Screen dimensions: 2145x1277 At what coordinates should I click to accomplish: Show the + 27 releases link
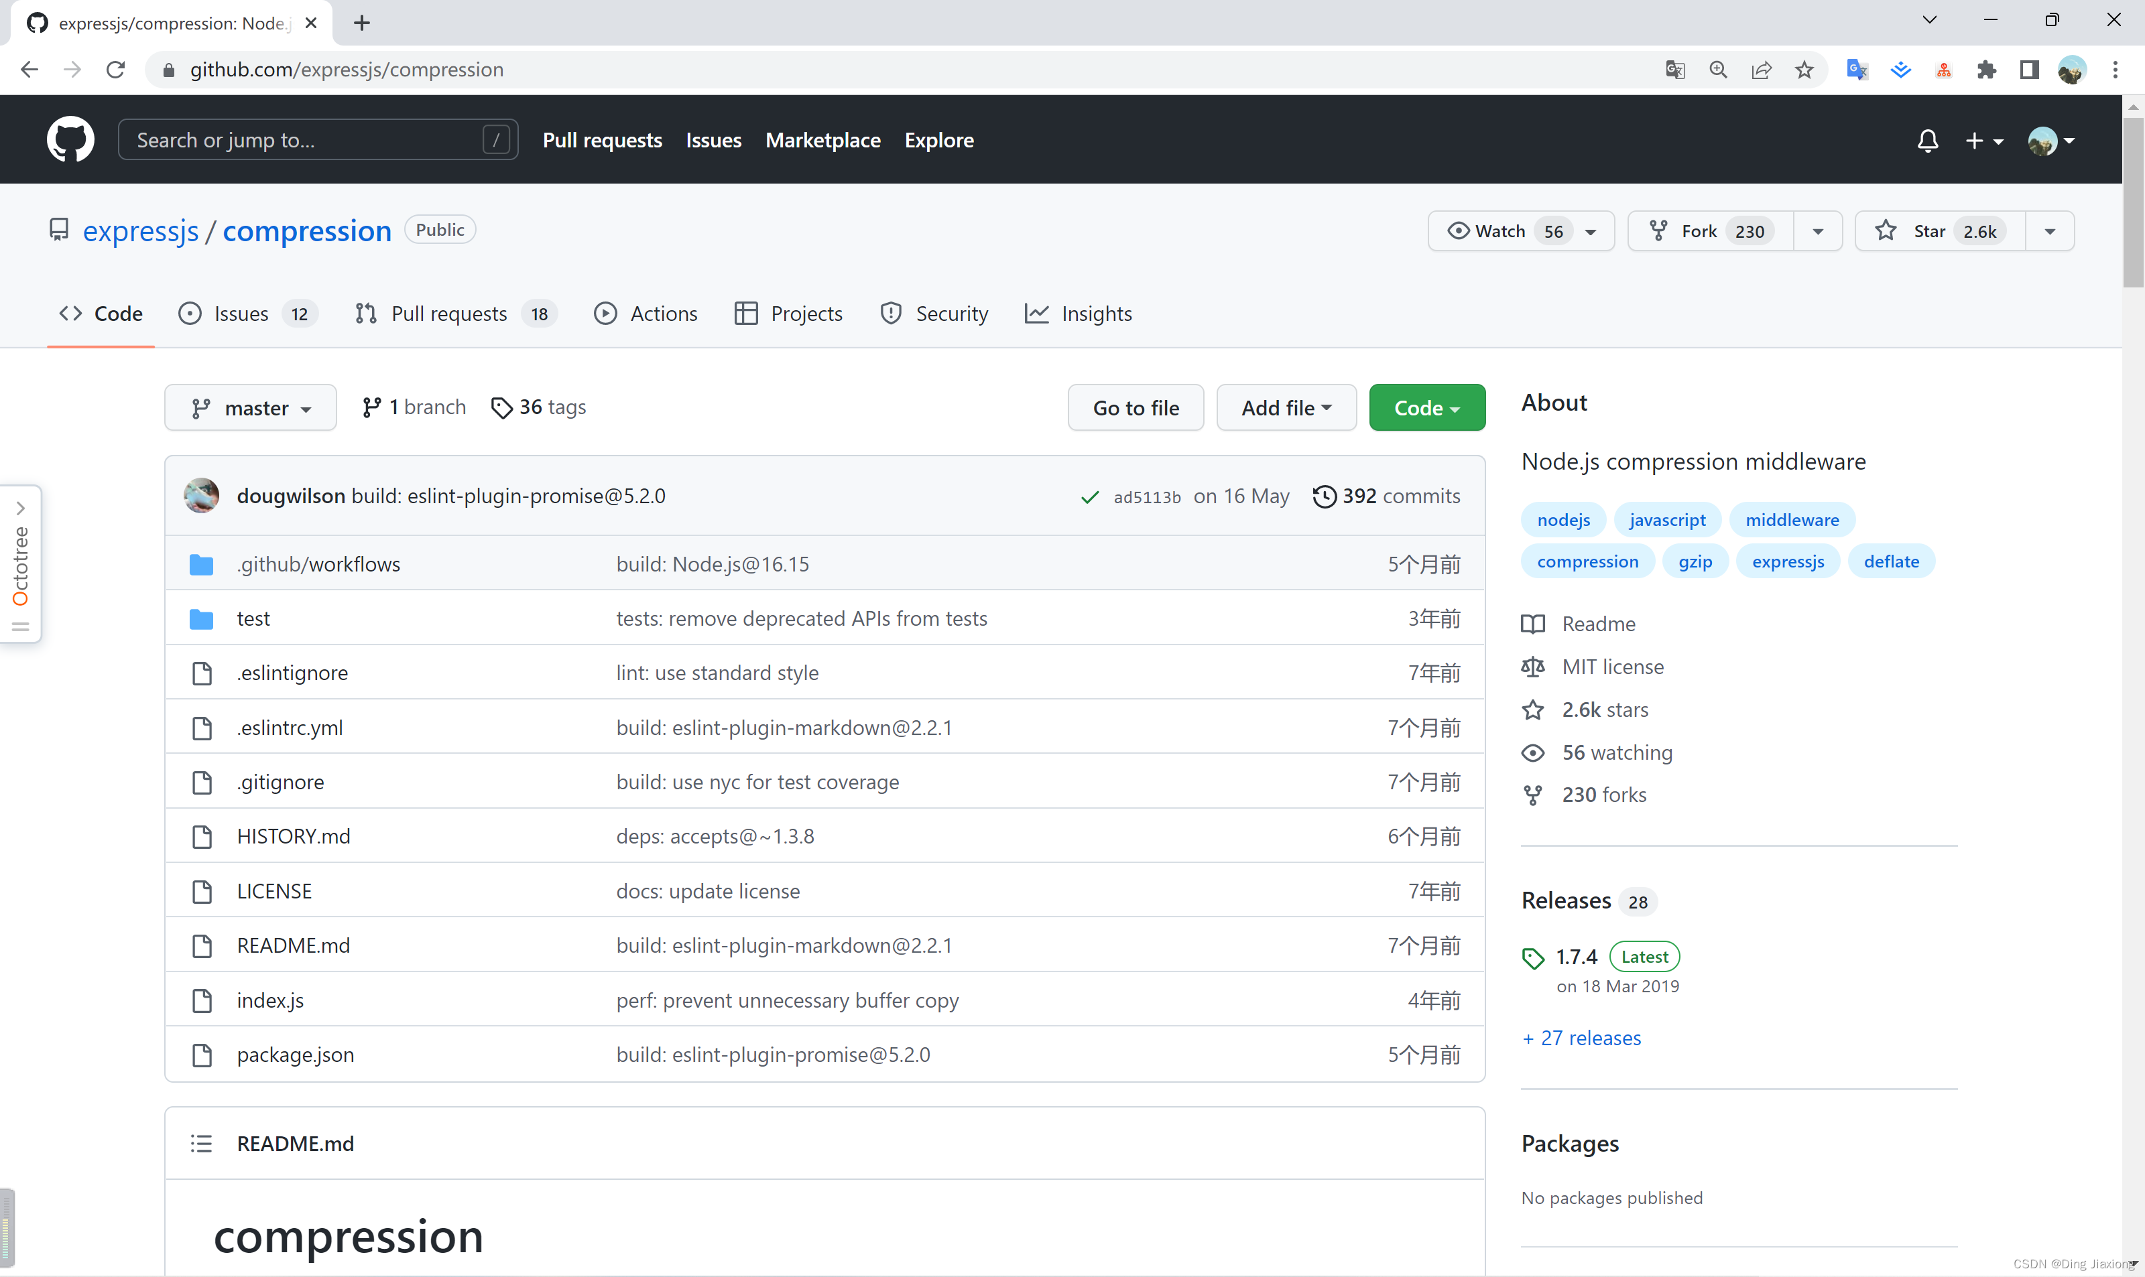[x=1581, y=1038]
